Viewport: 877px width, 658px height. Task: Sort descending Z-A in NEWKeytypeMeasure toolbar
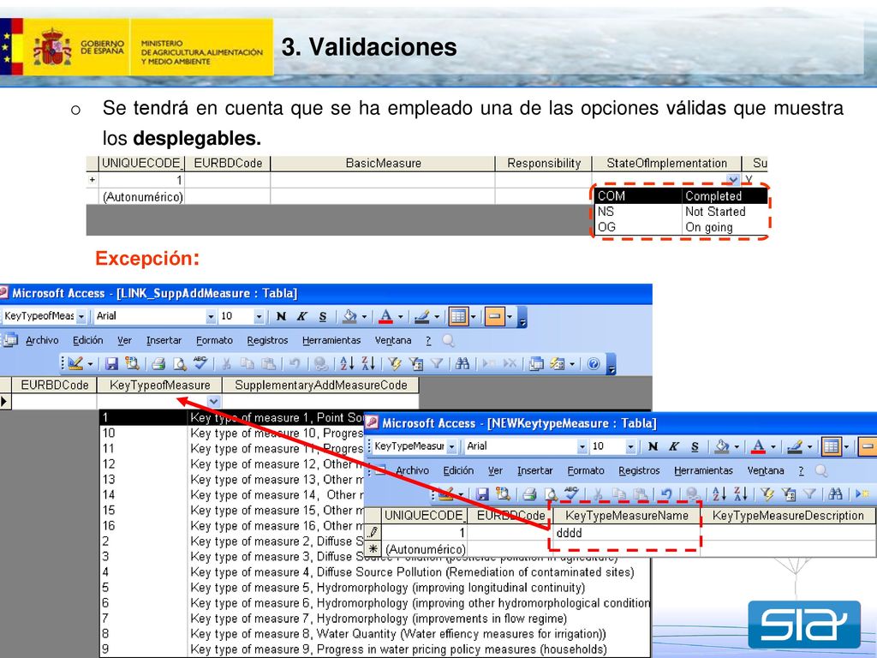pyautogui.click(x=740, y=494)
